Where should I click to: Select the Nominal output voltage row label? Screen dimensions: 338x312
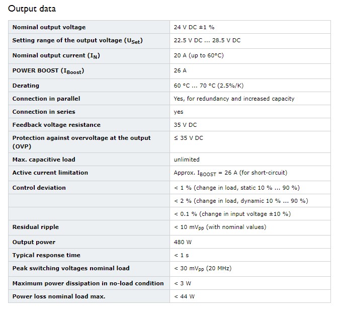point(49,27)
